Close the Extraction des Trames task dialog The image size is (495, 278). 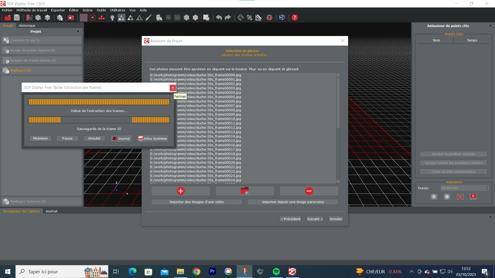click(x=173, y=88)
